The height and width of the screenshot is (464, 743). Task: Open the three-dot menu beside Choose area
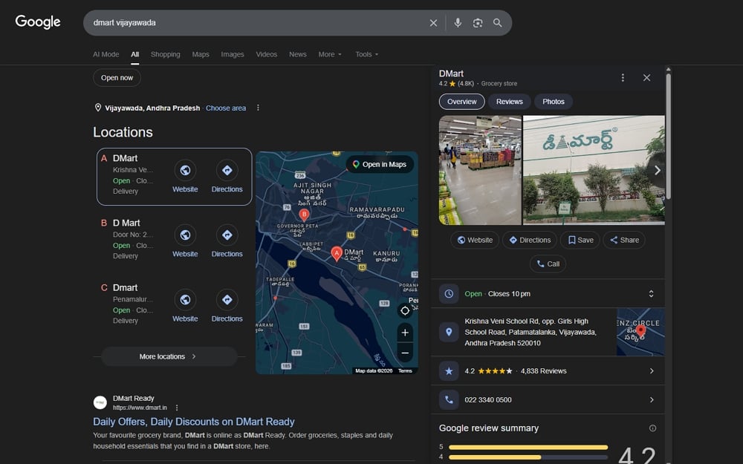[258, 108]
